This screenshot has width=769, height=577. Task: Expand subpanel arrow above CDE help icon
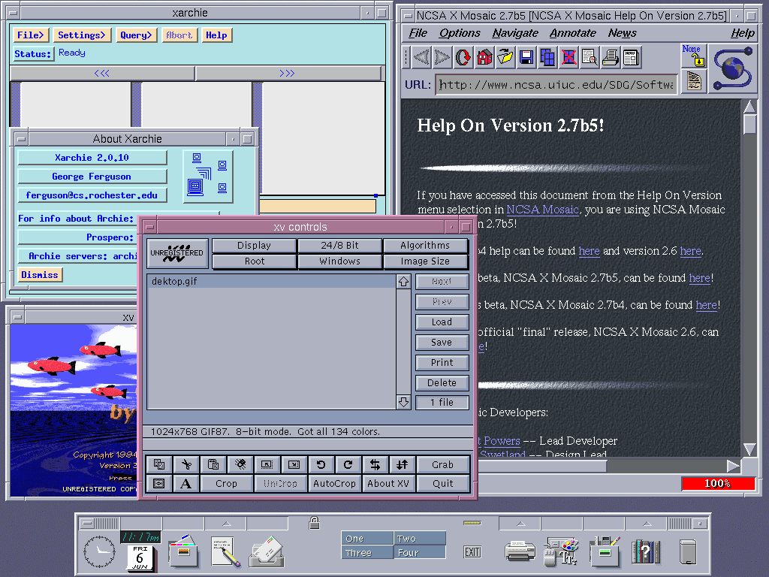[x=647, y=524]
